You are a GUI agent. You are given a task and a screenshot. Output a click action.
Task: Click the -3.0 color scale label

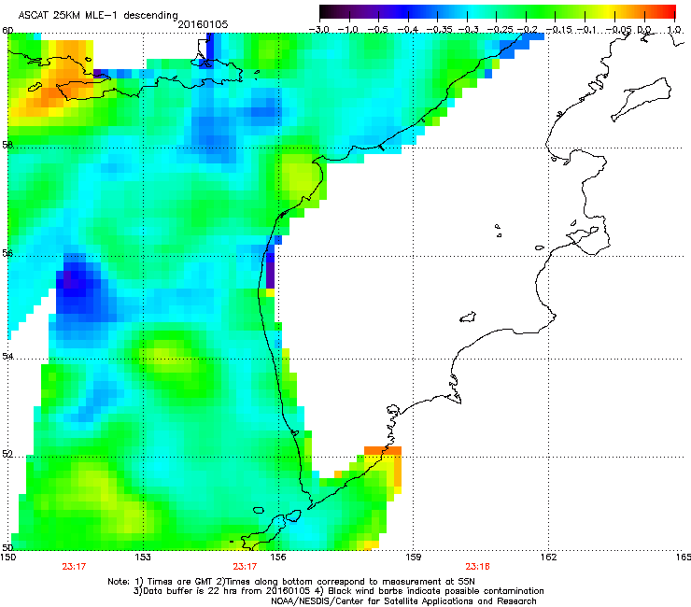[x=318, y=30]
